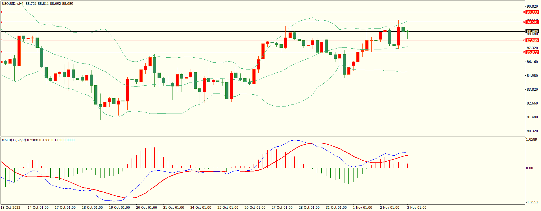Select the 90.333 red price level label
Image resolution: width=541 pixels, height=211 pixels.
(532, 12)
